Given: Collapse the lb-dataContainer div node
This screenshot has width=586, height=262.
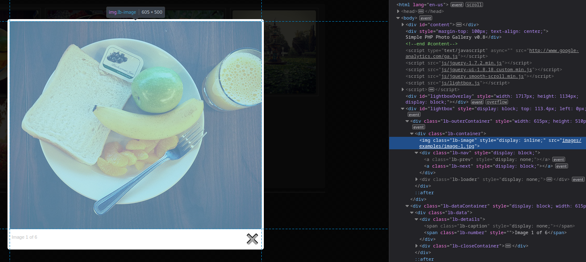Looking at the screenshot, I should tap(408, 206).
